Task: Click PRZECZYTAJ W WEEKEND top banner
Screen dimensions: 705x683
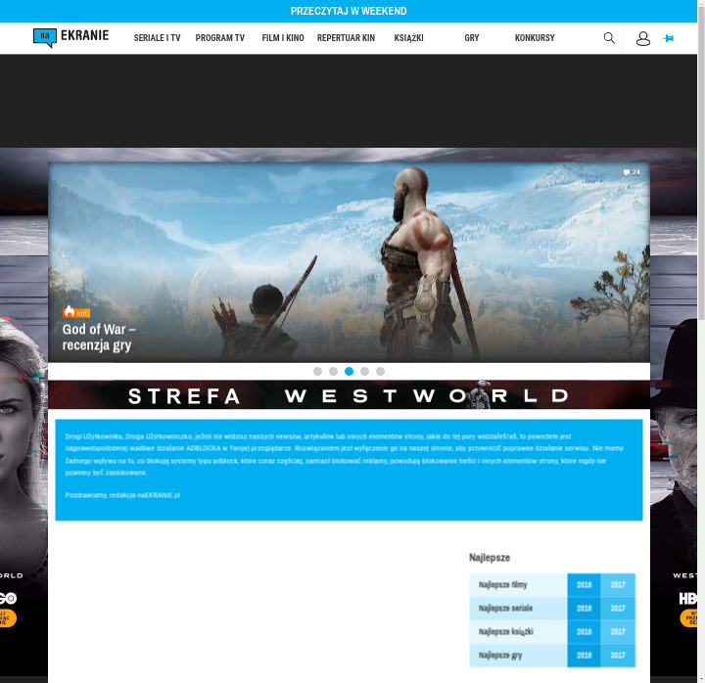Action: (349, 11)
